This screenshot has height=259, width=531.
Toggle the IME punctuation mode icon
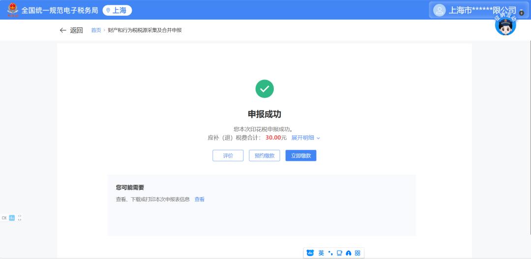pyautogui.click(x=330, y=253)
